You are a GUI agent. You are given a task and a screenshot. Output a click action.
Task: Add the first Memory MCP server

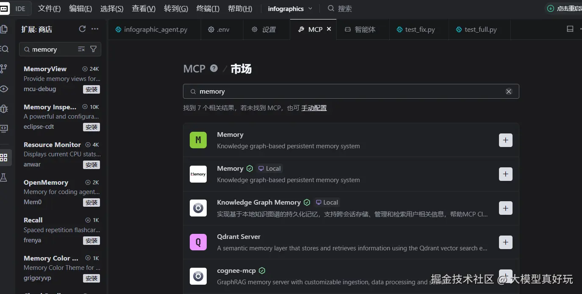pos(506,140)
